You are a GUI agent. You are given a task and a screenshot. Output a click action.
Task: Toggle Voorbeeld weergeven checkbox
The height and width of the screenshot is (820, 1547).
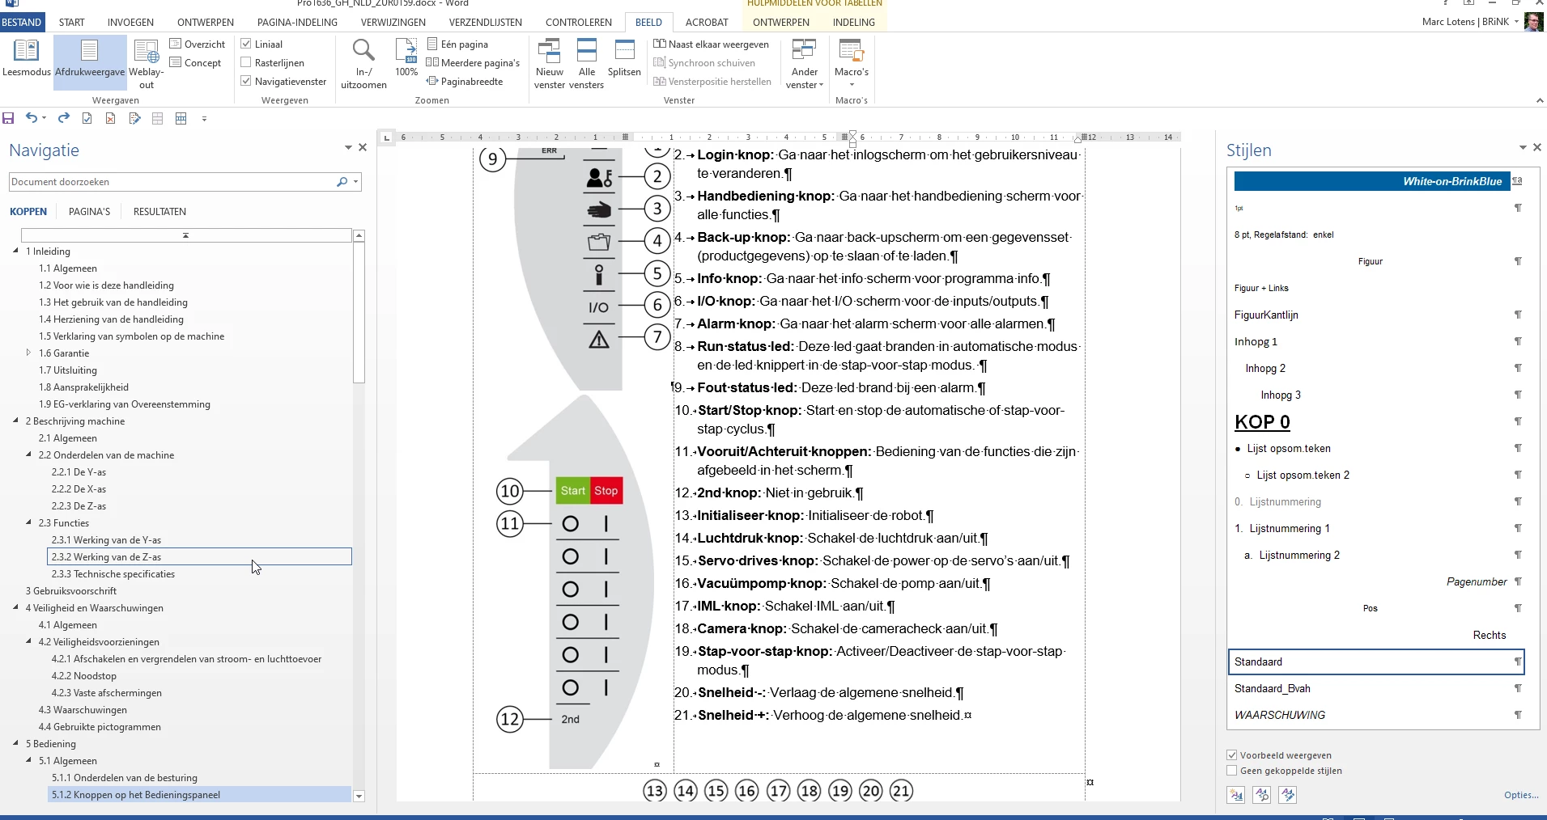(1232, 755)
